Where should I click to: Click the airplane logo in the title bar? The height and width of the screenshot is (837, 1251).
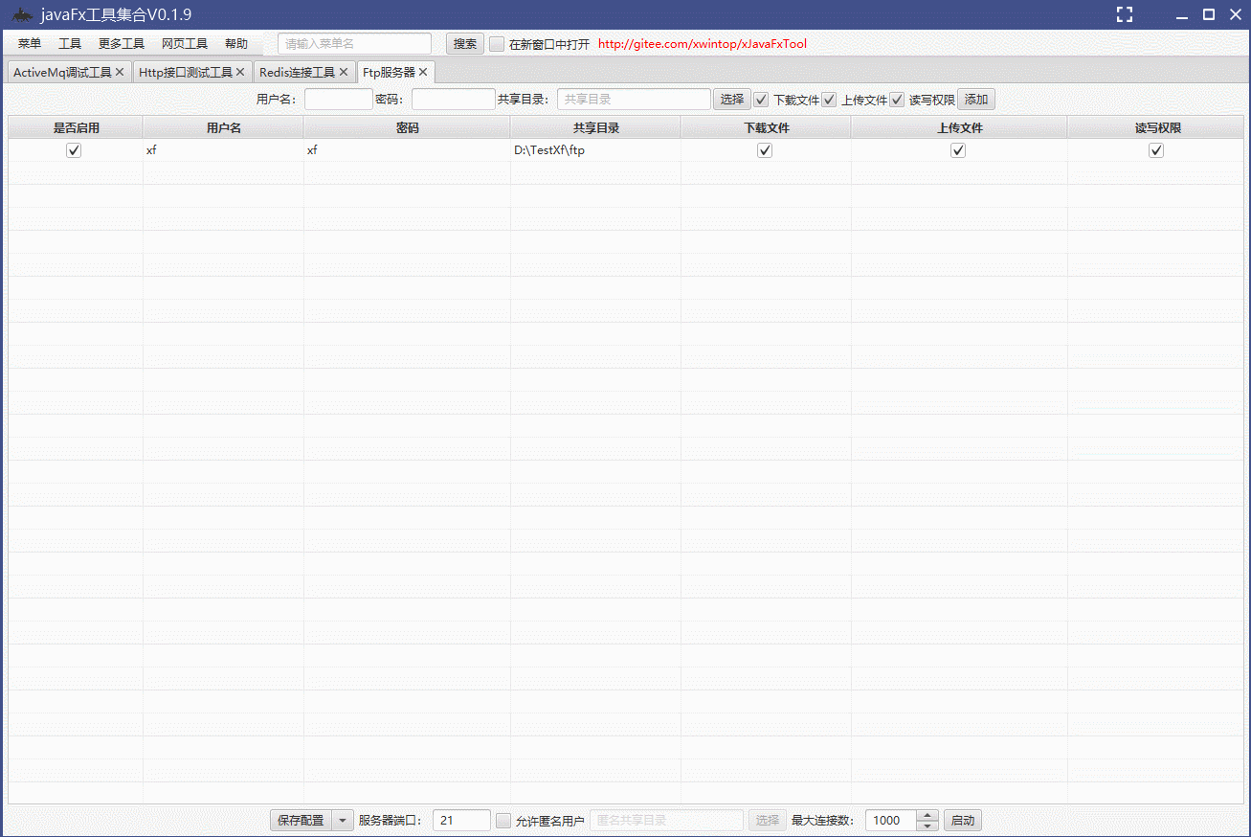20,14
